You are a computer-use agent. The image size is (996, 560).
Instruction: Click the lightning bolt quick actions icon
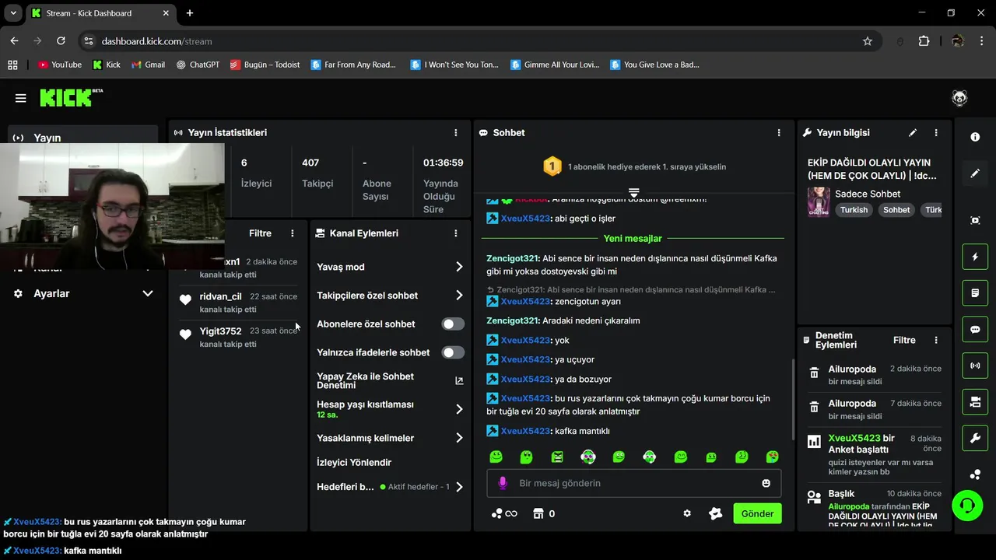pyautogui.click(x=975, y=257)
